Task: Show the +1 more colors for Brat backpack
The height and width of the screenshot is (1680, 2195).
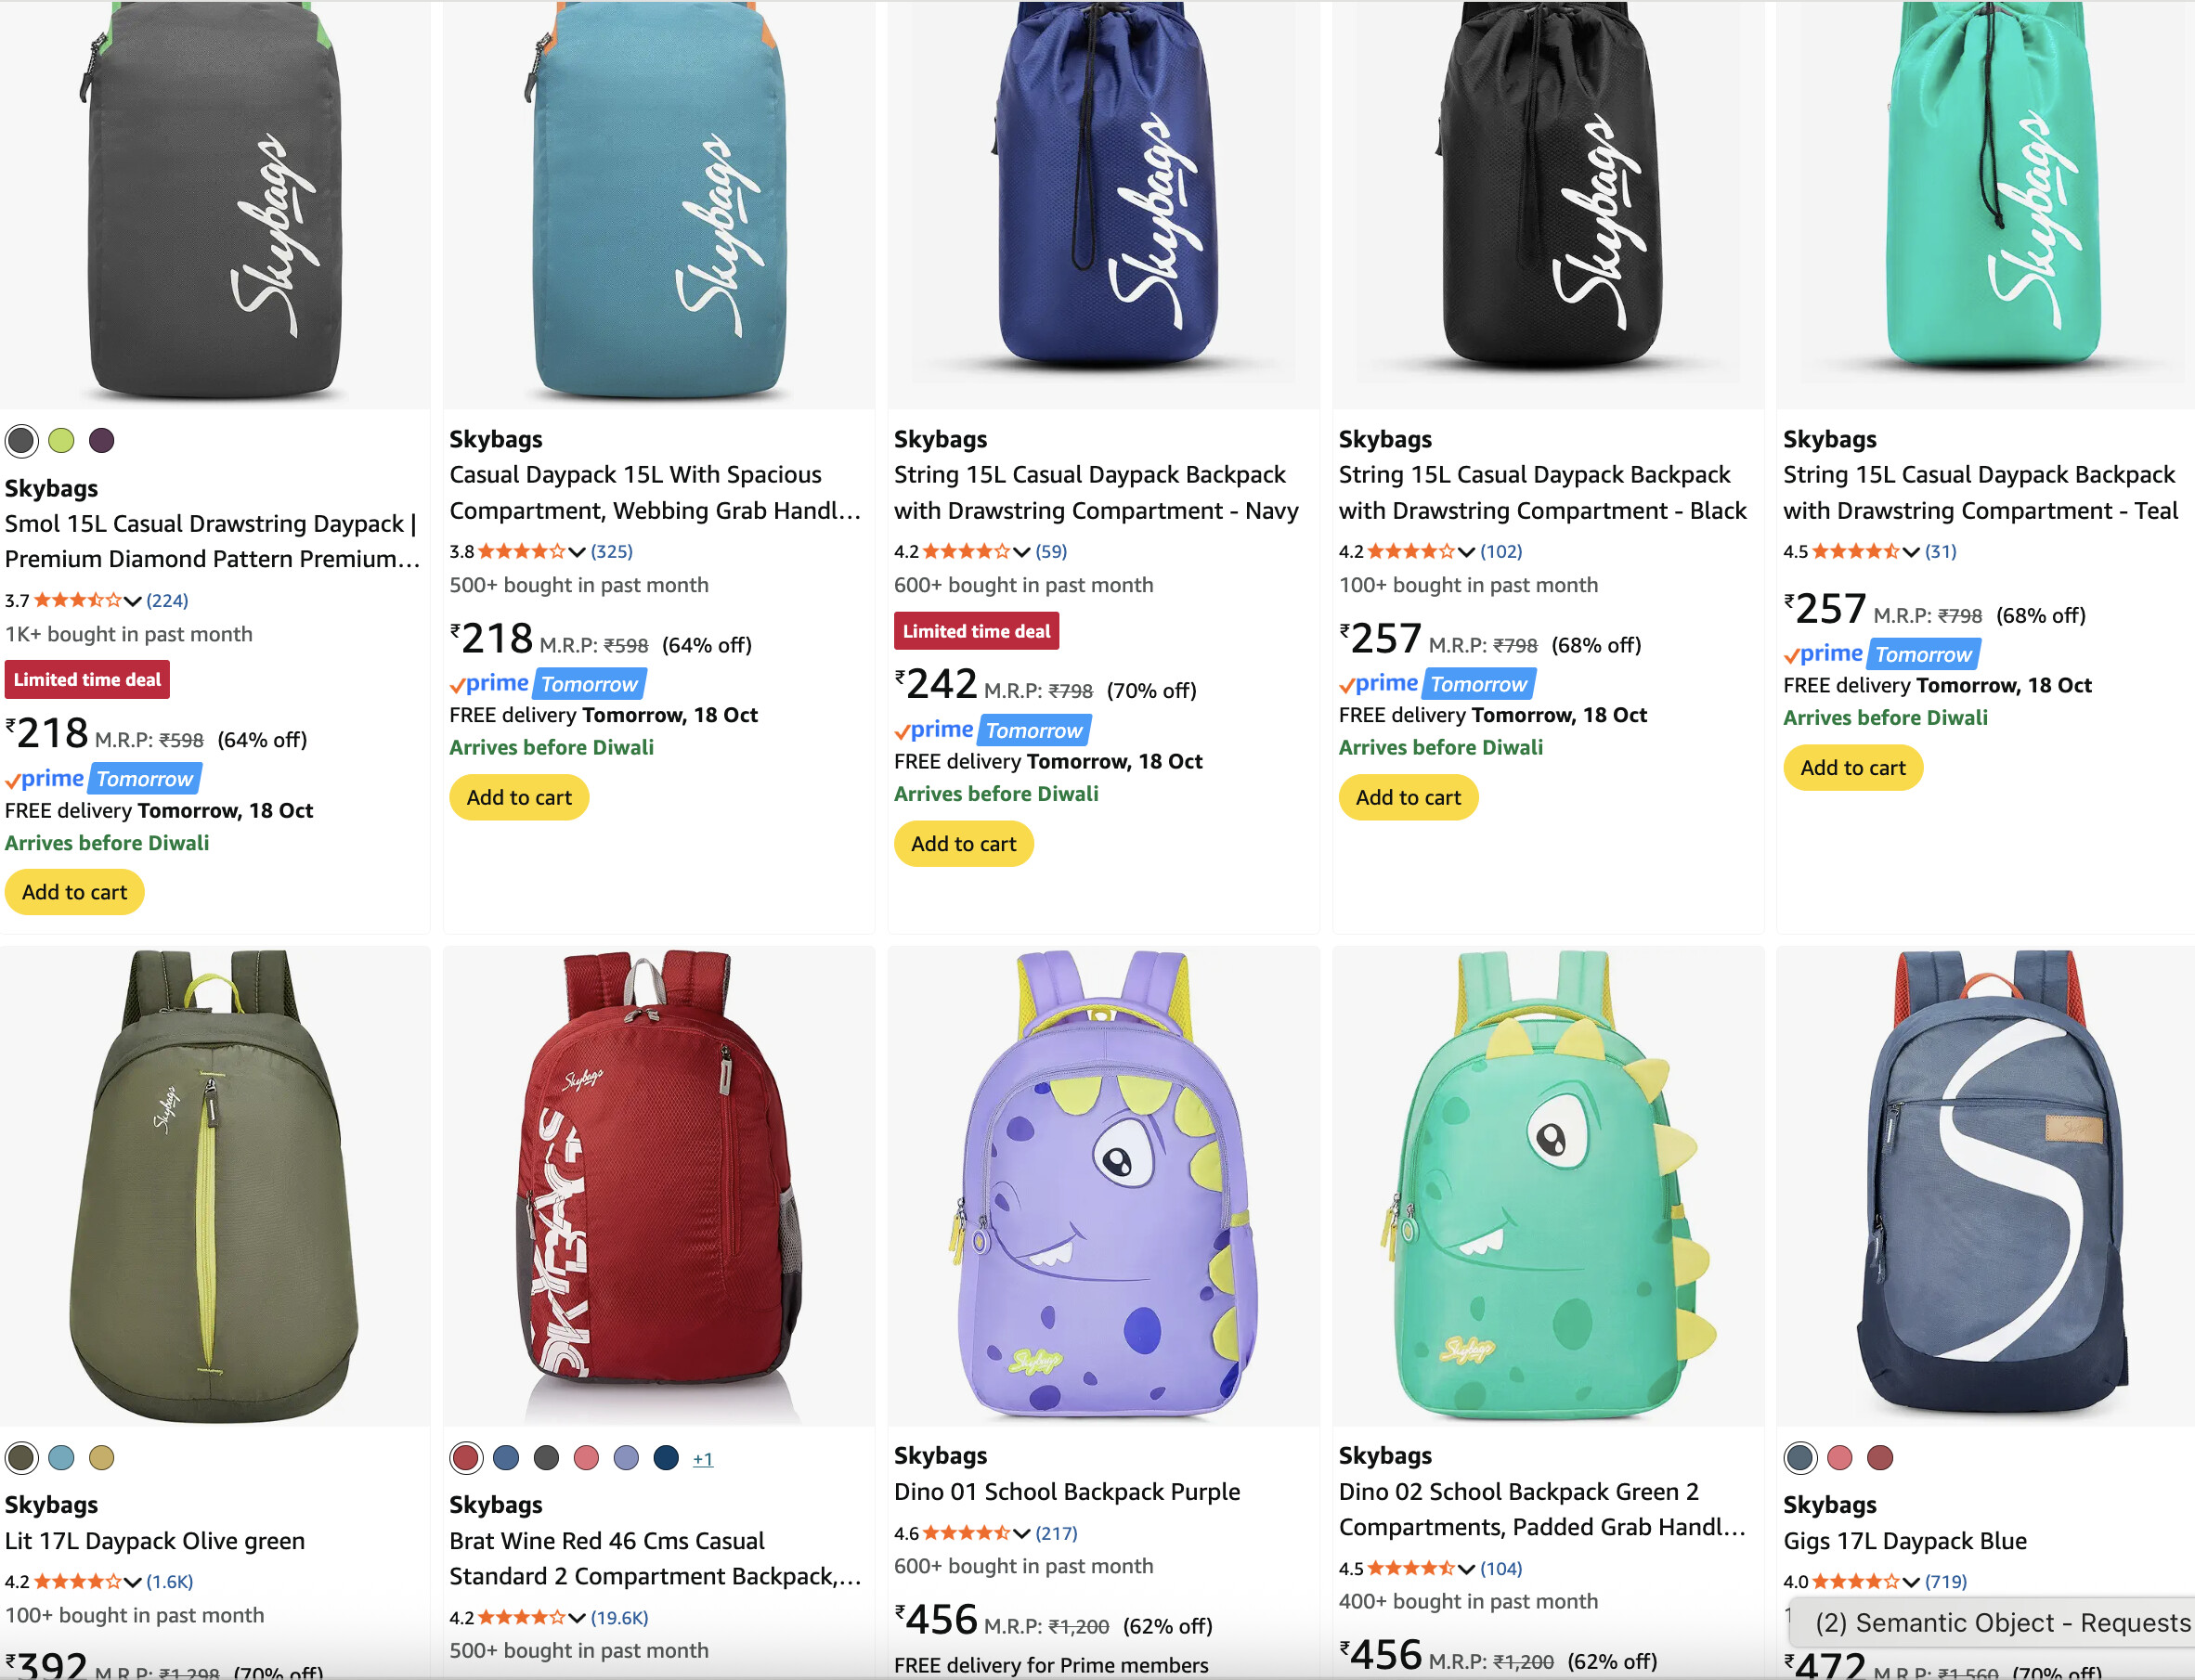Action: point(702,1459)
